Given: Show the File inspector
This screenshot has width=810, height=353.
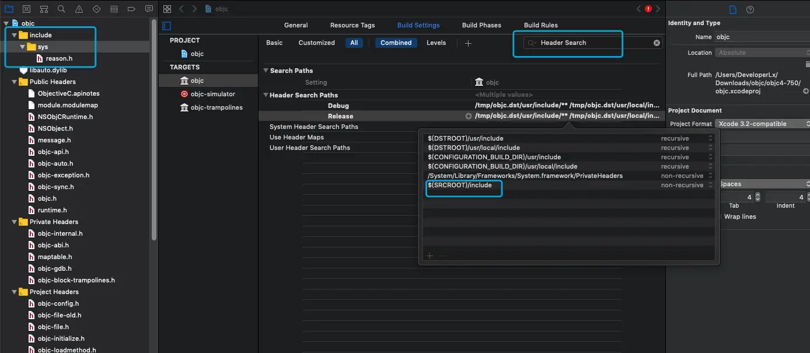Looking at the screenshot, I should (734, 9).
